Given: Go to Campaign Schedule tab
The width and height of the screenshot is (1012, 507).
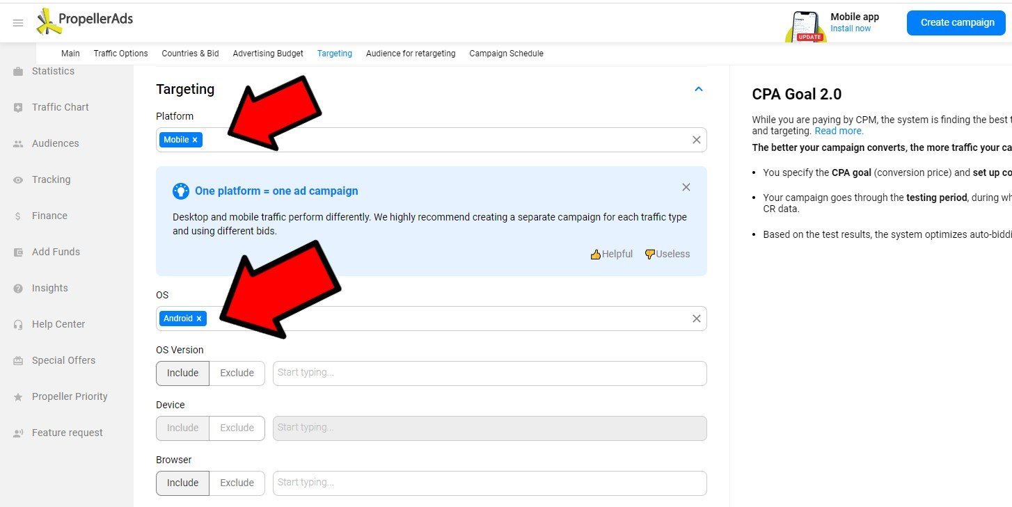Looking at the screenshot, I should (x=506, y=54).
